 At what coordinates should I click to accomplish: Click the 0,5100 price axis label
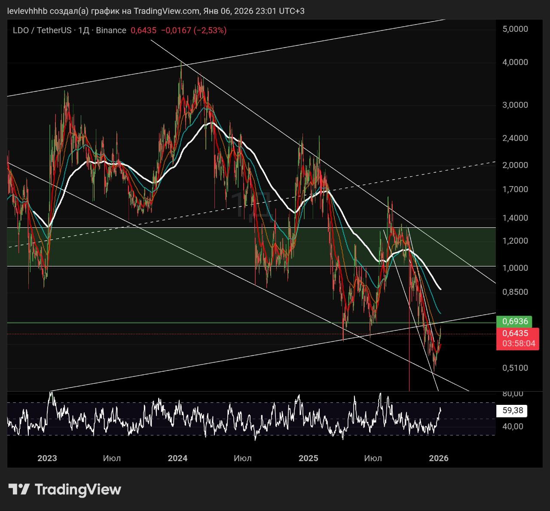click(x=515, y=368)
